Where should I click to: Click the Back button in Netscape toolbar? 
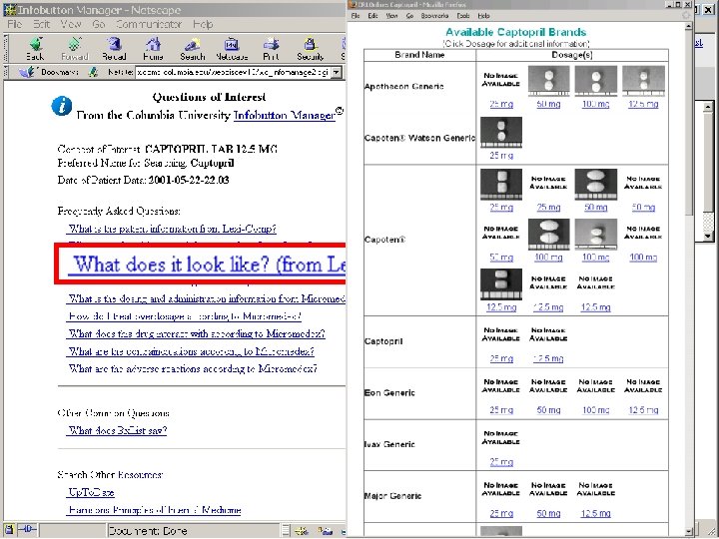pyautogui.click(x=35, y=49)
